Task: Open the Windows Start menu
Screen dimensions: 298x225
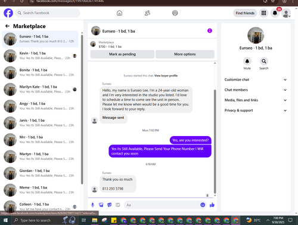Action: pyautogui.click(x=5, y=220)
